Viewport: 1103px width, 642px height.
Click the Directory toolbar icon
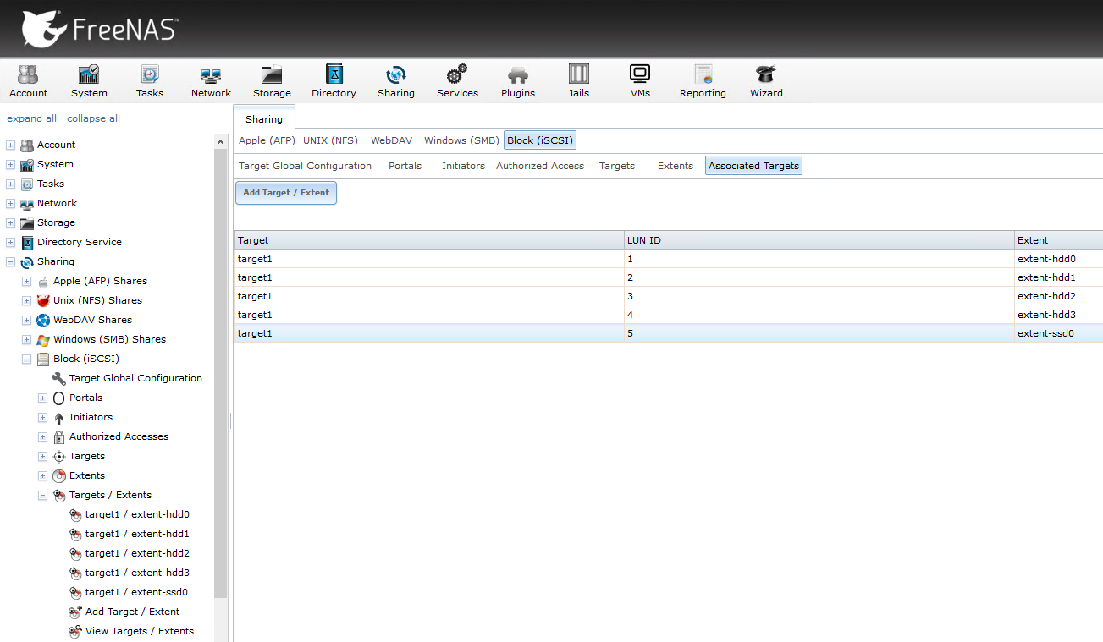334,80
